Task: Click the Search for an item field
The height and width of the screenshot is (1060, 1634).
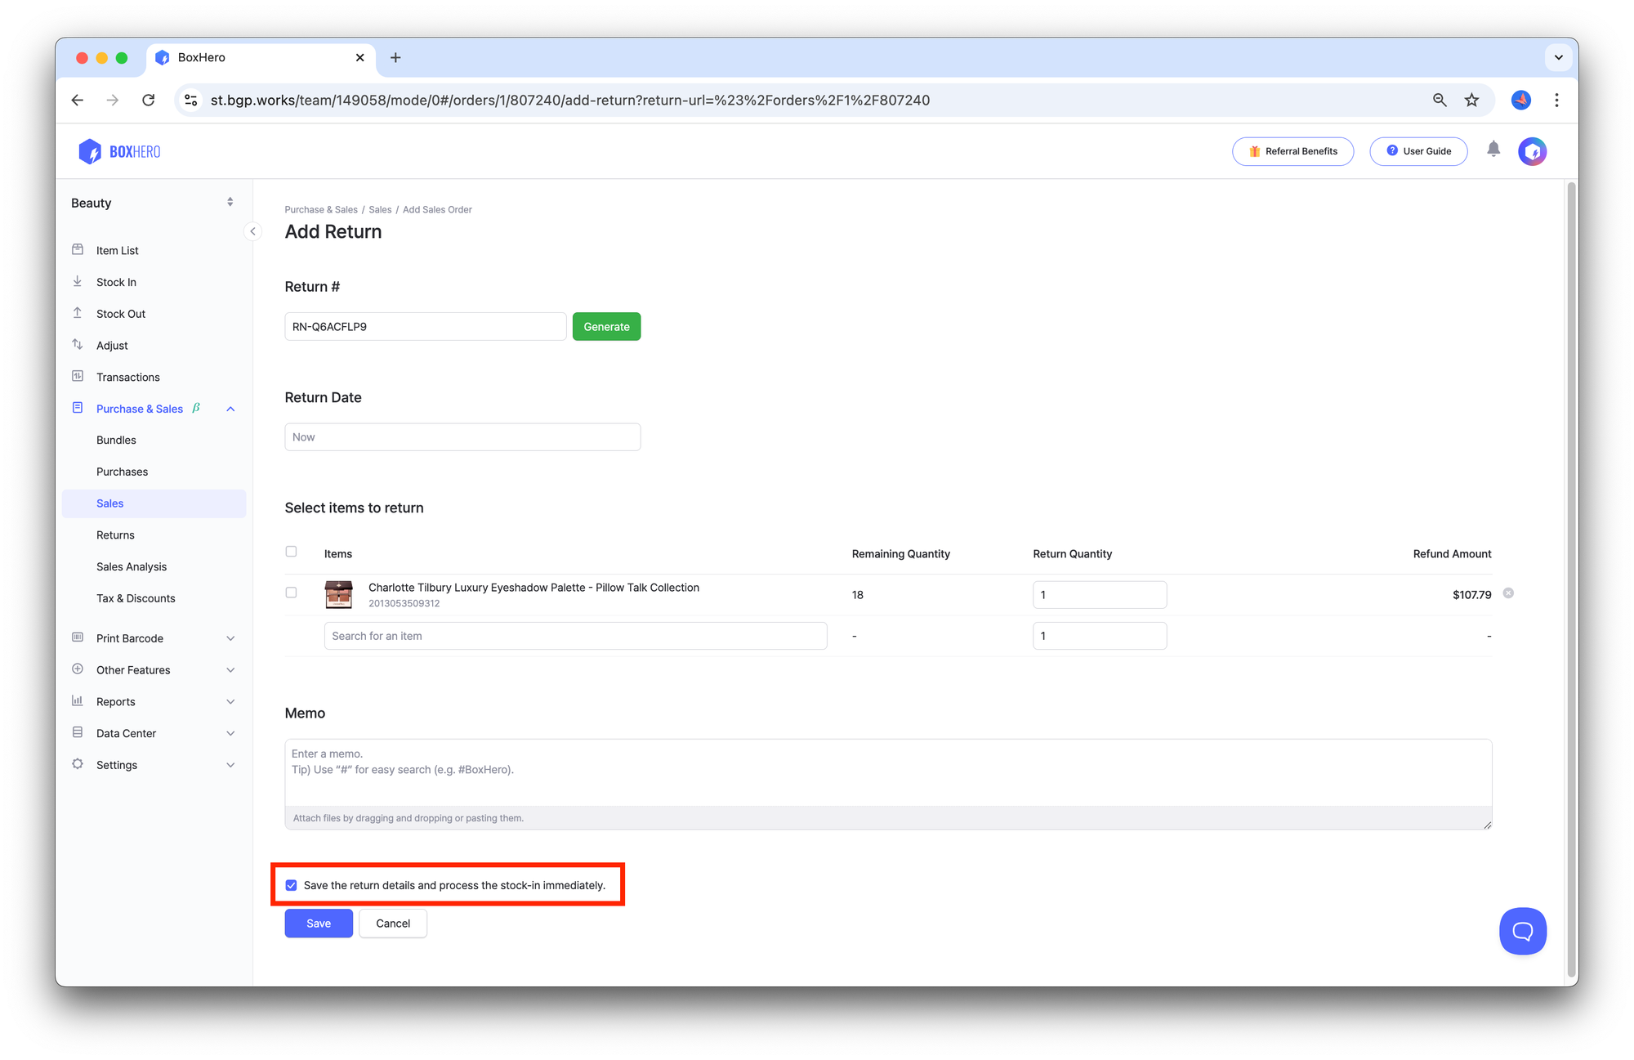Action: pyautogui.click(x=575, y=635)
